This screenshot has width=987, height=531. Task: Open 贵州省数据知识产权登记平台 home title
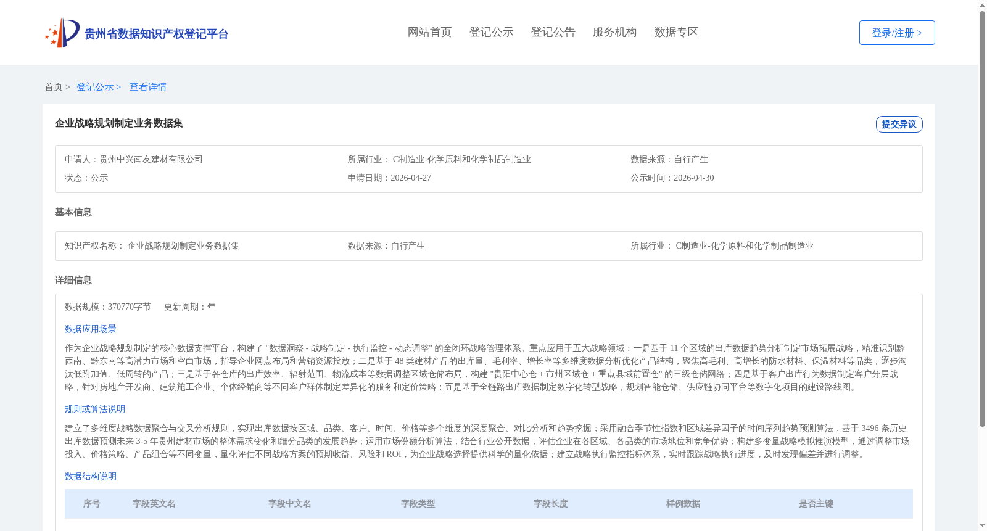[x=156, y=34]
